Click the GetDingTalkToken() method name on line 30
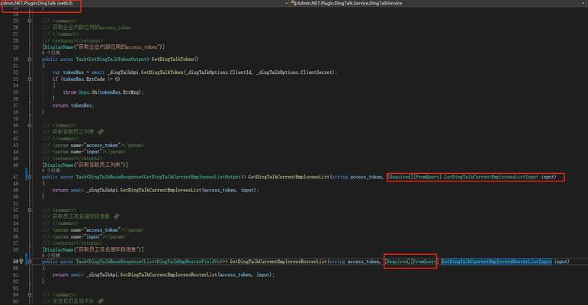 coord(175,59)
